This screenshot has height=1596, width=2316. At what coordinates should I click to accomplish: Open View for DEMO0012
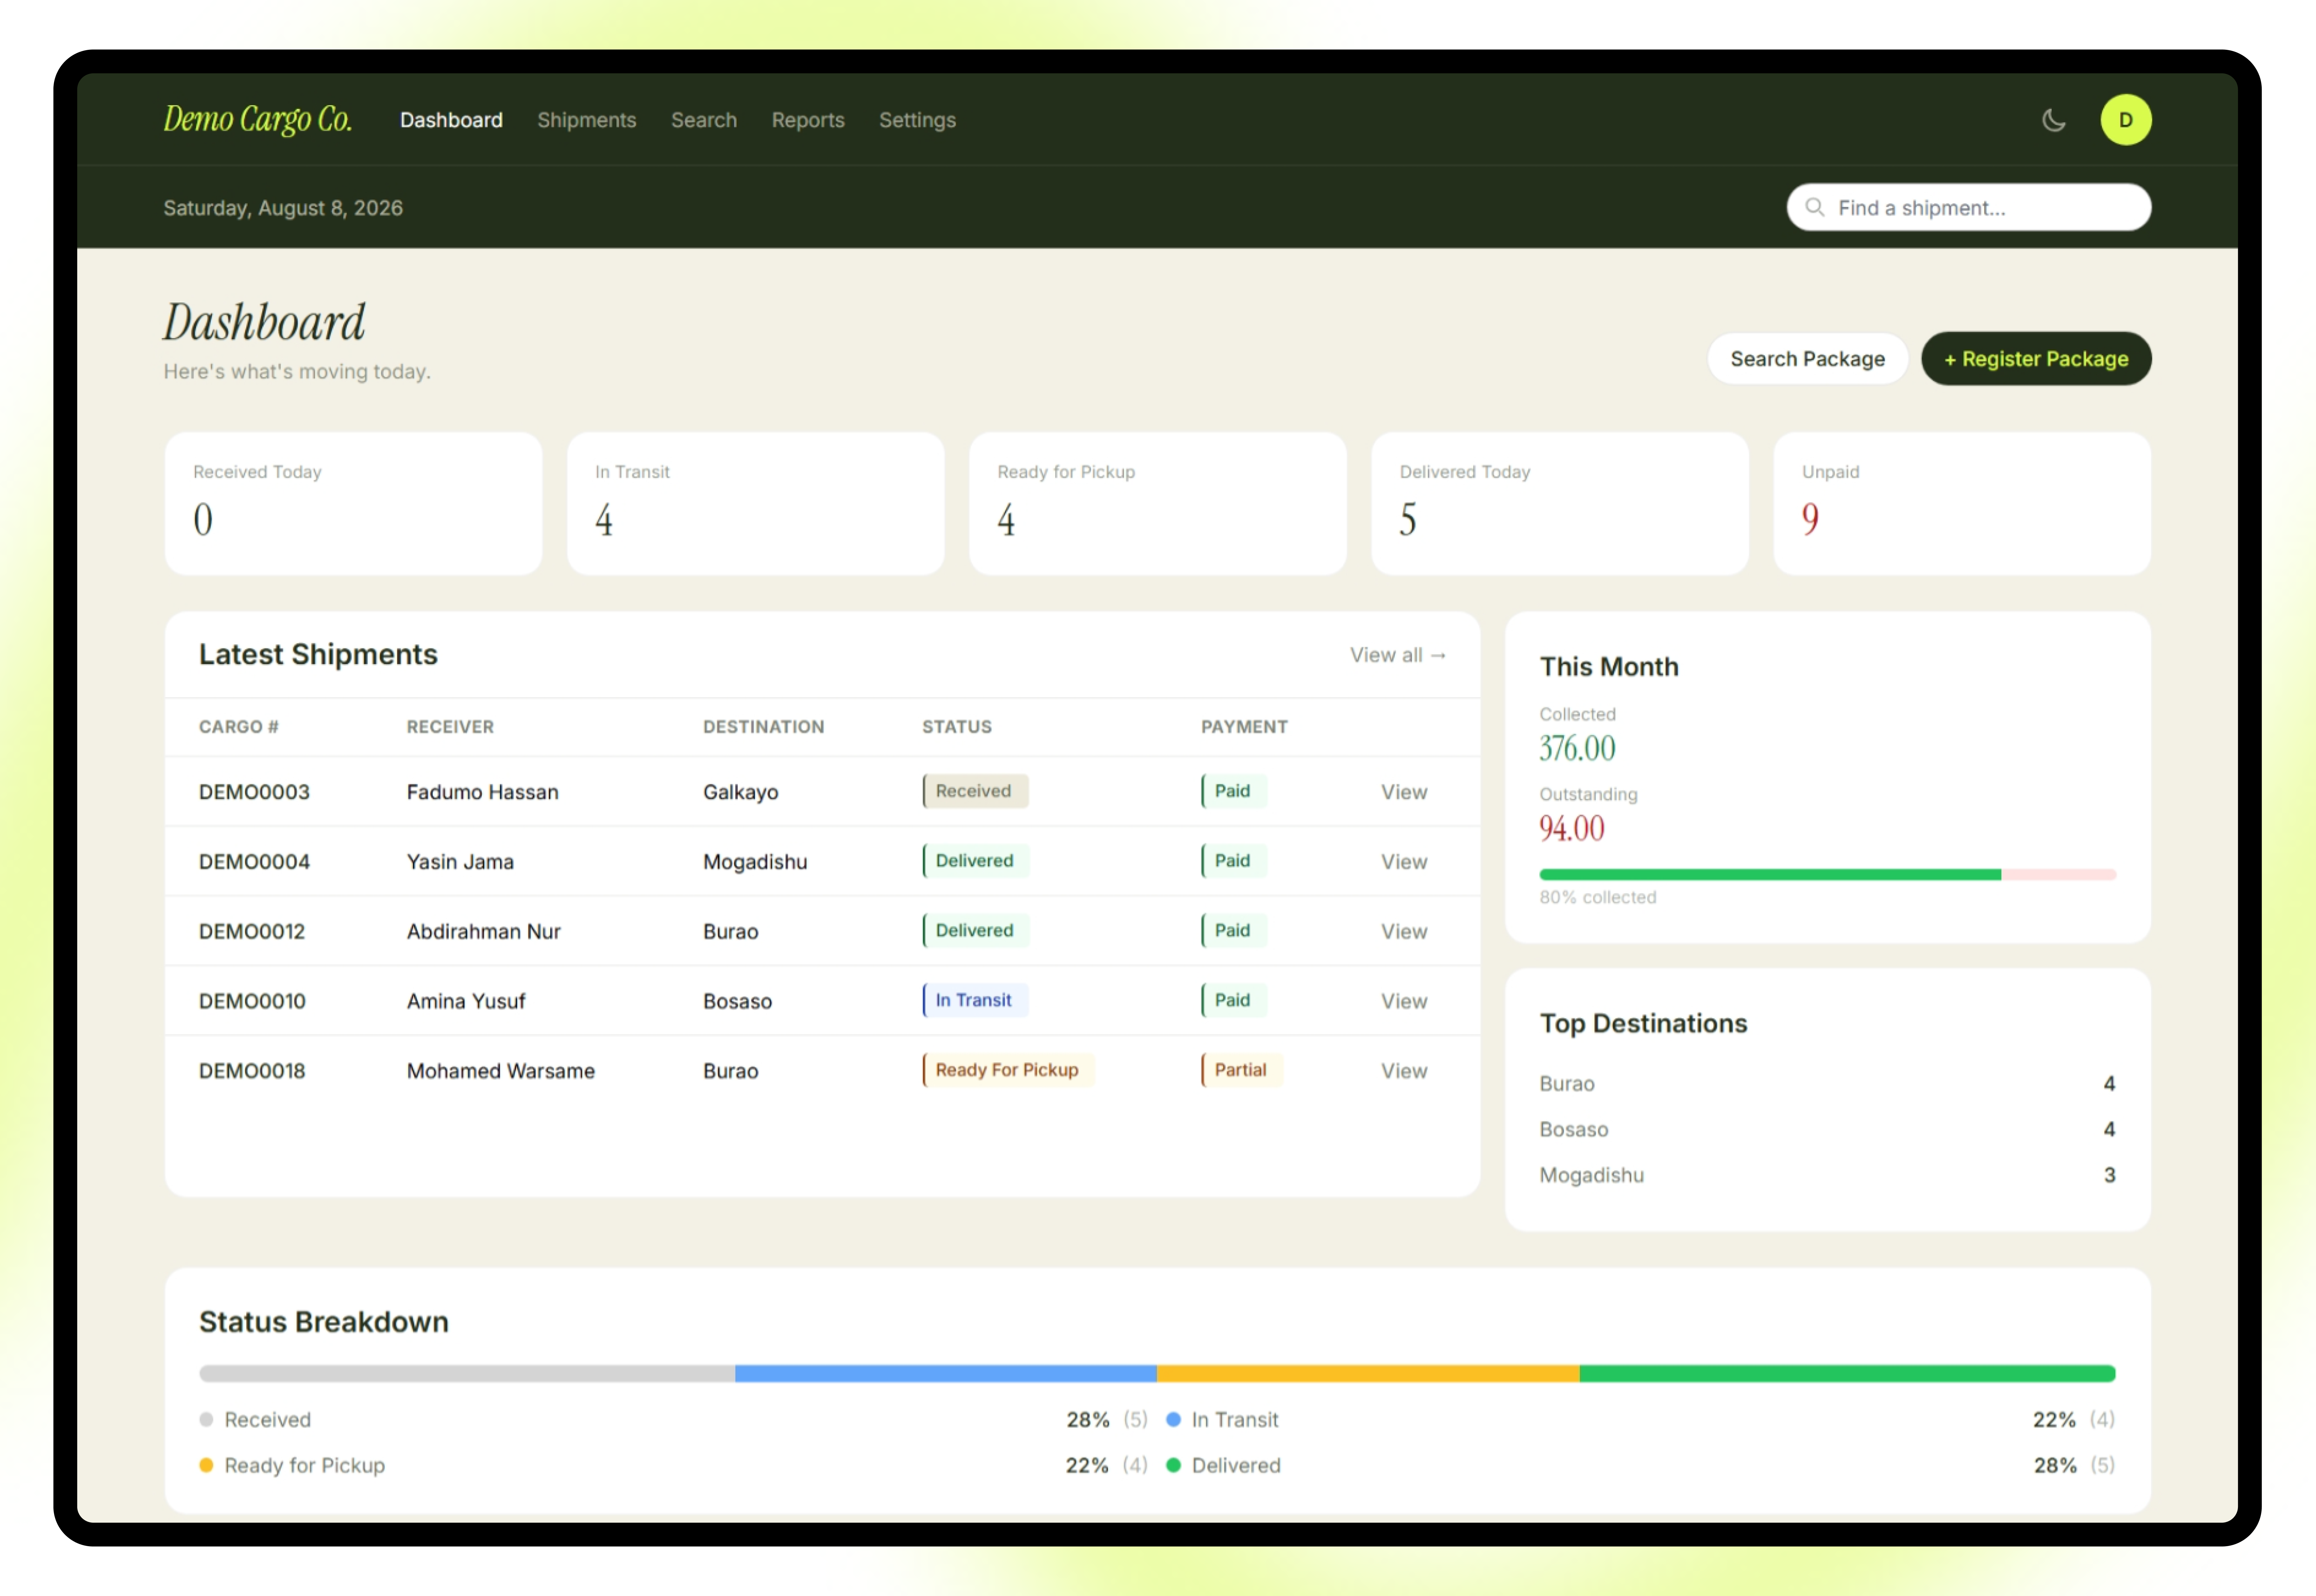[x=1404, y=932]
